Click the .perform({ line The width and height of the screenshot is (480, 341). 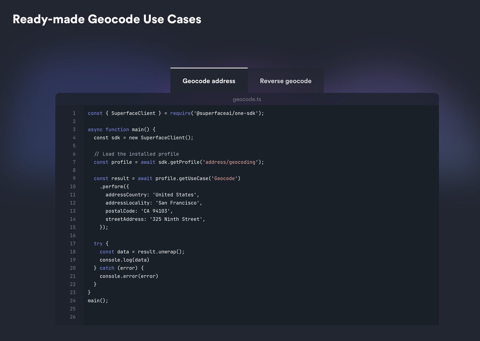114,186
